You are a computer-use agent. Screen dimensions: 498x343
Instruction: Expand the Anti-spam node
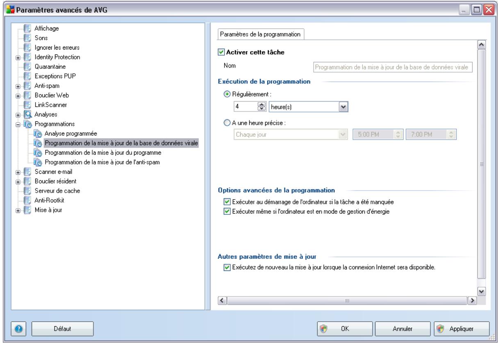(18, 86)
